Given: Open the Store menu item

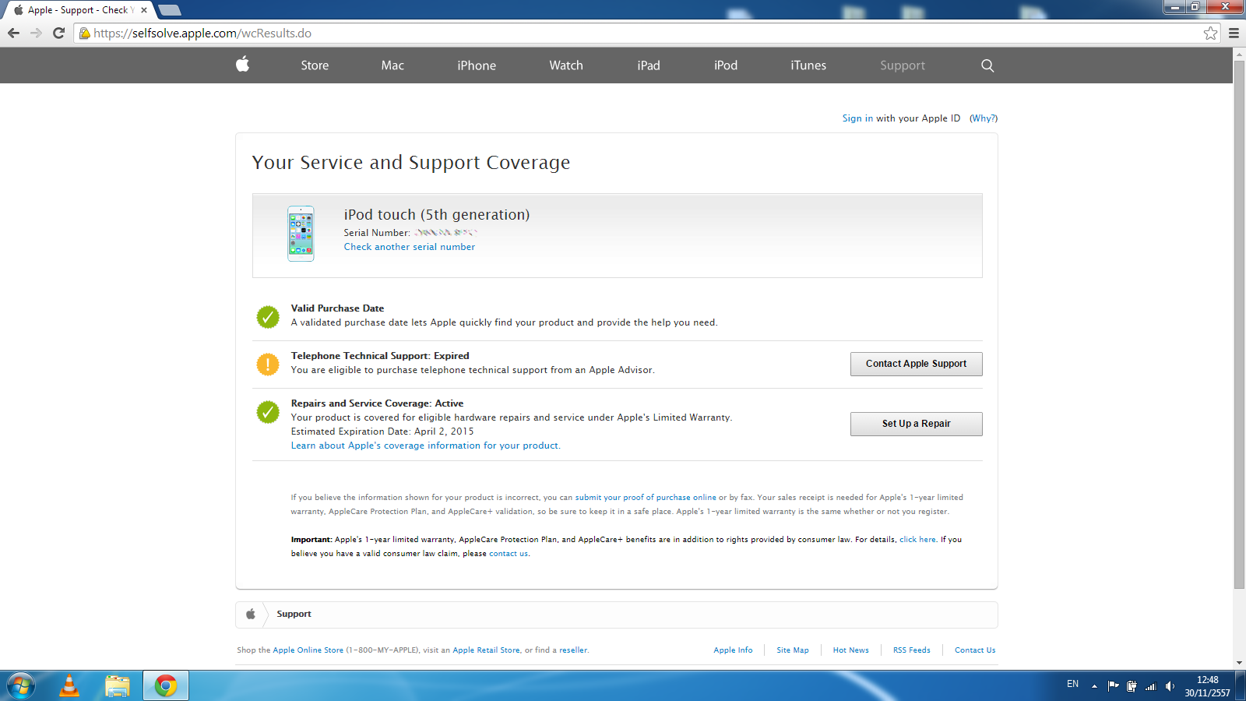Looking at the screenshot, I should [x=315, y=65].
